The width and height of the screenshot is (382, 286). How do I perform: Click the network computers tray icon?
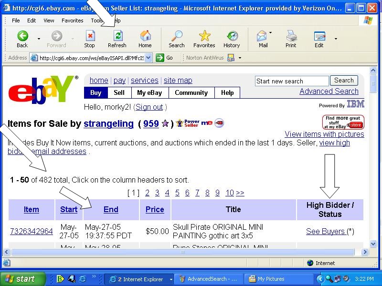[338, 279]
